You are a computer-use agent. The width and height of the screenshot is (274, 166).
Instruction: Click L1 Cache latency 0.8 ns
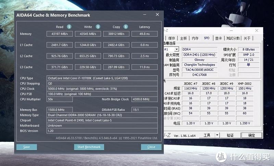pyautogui.click(x=145, y=45)
